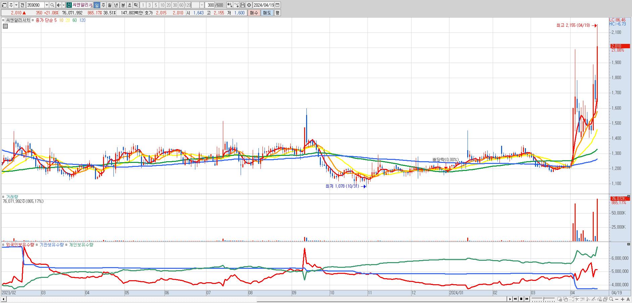The image size is (632, 303).
Task: Click the 외국인보유수량 legend label
Action: click(x=20, y=245)
